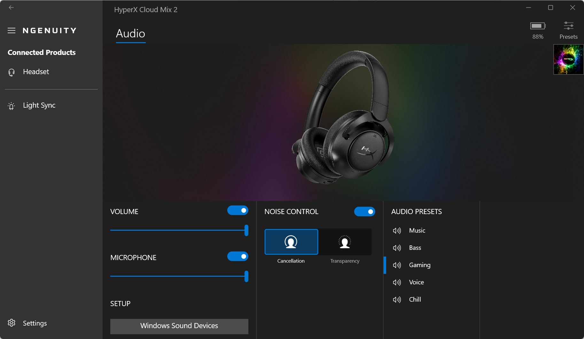Maximize the NGENUITY window
Image resolution: width=584 pixels, height=339 pixels.
point(550,7)
